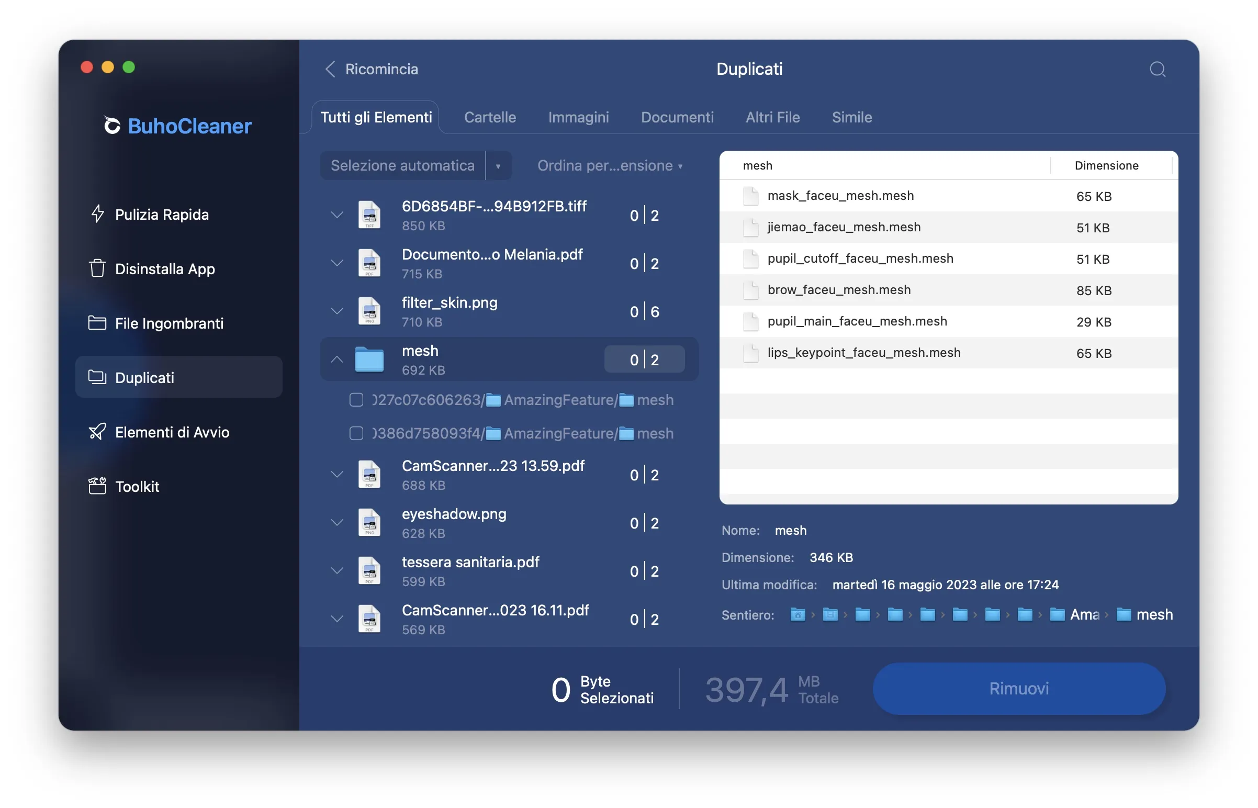Switch to the Immagini tab
Viewport: 1258px width, 808px height.
(578, 117)
